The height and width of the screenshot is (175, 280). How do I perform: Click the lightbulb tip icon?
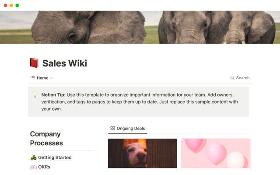(x=35, y=94)
